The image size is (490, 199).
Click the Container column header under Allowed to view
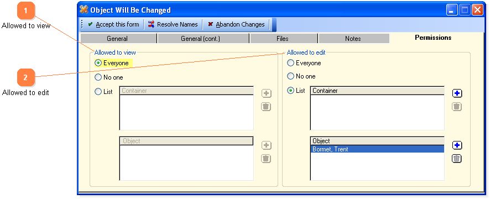[186, 91]
